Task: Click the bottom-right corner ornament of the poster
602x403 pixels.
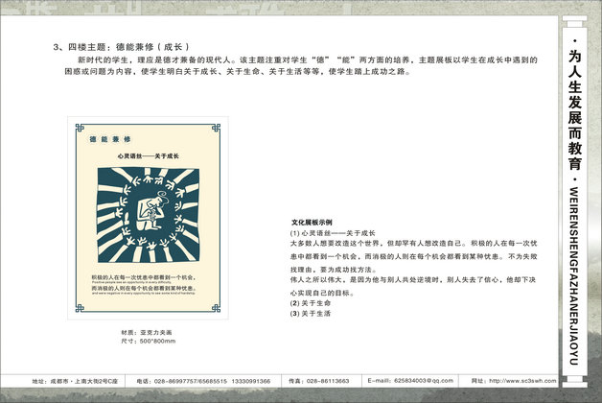Action: [x=218, y=308]
